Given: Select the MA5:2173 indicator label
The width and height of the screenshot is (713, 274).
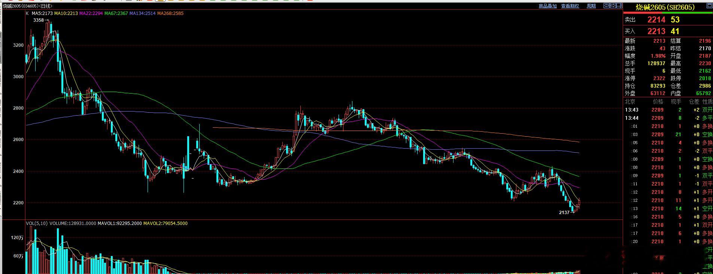Looking at the screenshot, I should pos(42,13).
